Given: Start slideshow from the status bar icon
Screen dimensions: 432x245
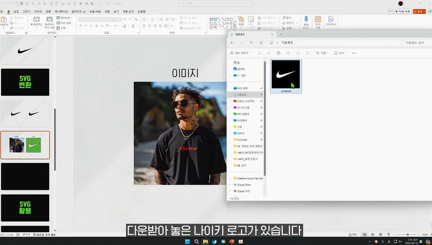Looking at the screenshot, I should [389, 235].
